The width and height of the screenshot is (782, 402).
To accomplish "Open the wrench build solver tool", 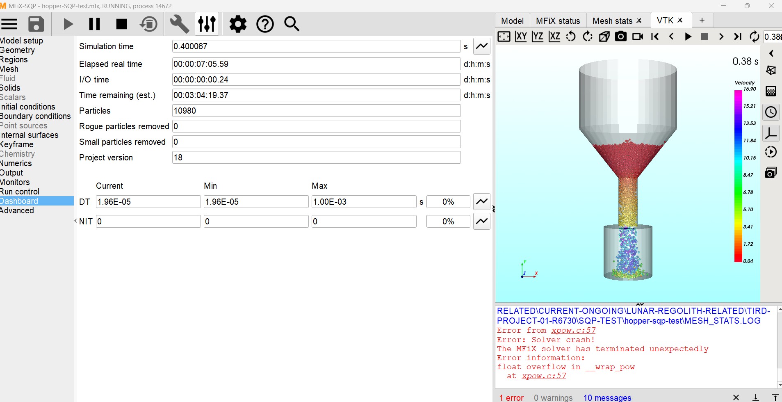I will [x=179, y=24].
